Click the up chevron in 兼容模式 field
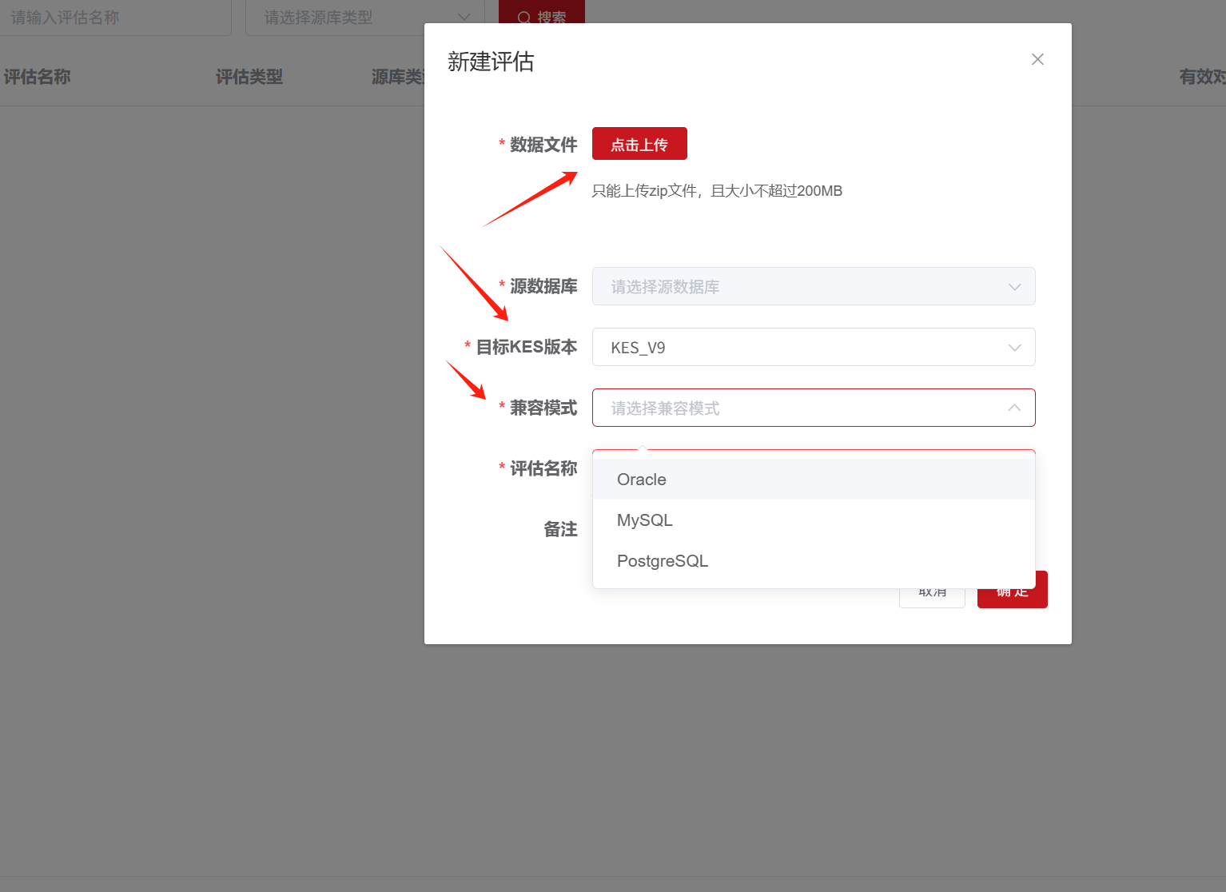Screen dimensions: 1226x892 (1014, 408)
